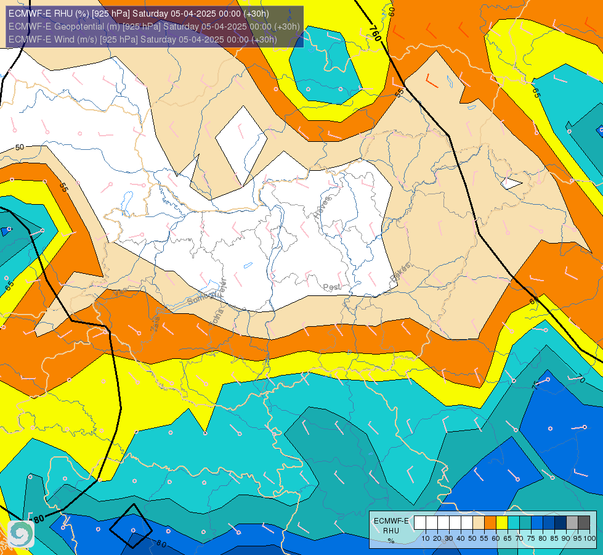This screenshot has height=555, width=603.
Task: Click the % unit label in the legend
Action: pyautogui.click(x=391, y=541)
